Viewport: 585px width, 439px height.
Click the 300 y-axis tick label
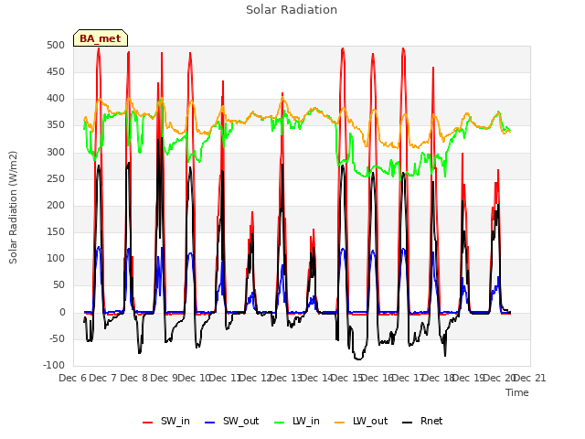pyautogui.click(x=56, y=153)
